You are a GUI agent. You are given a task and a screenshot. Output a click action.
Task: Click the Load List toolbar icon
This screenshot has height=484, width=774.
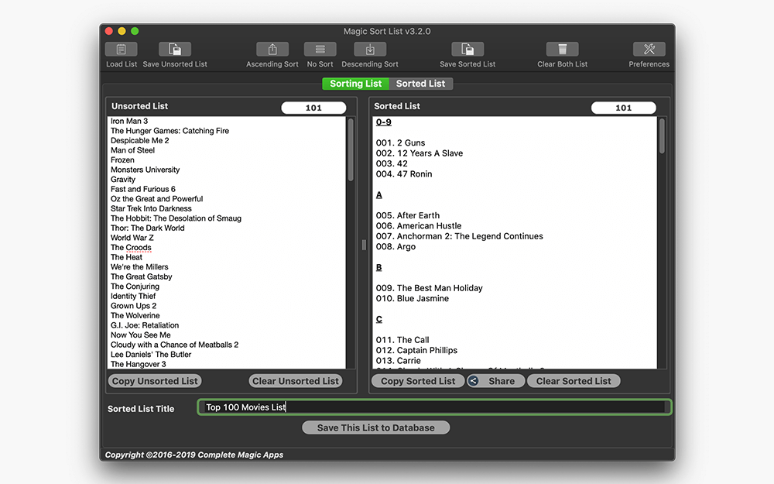click(121, 49)
